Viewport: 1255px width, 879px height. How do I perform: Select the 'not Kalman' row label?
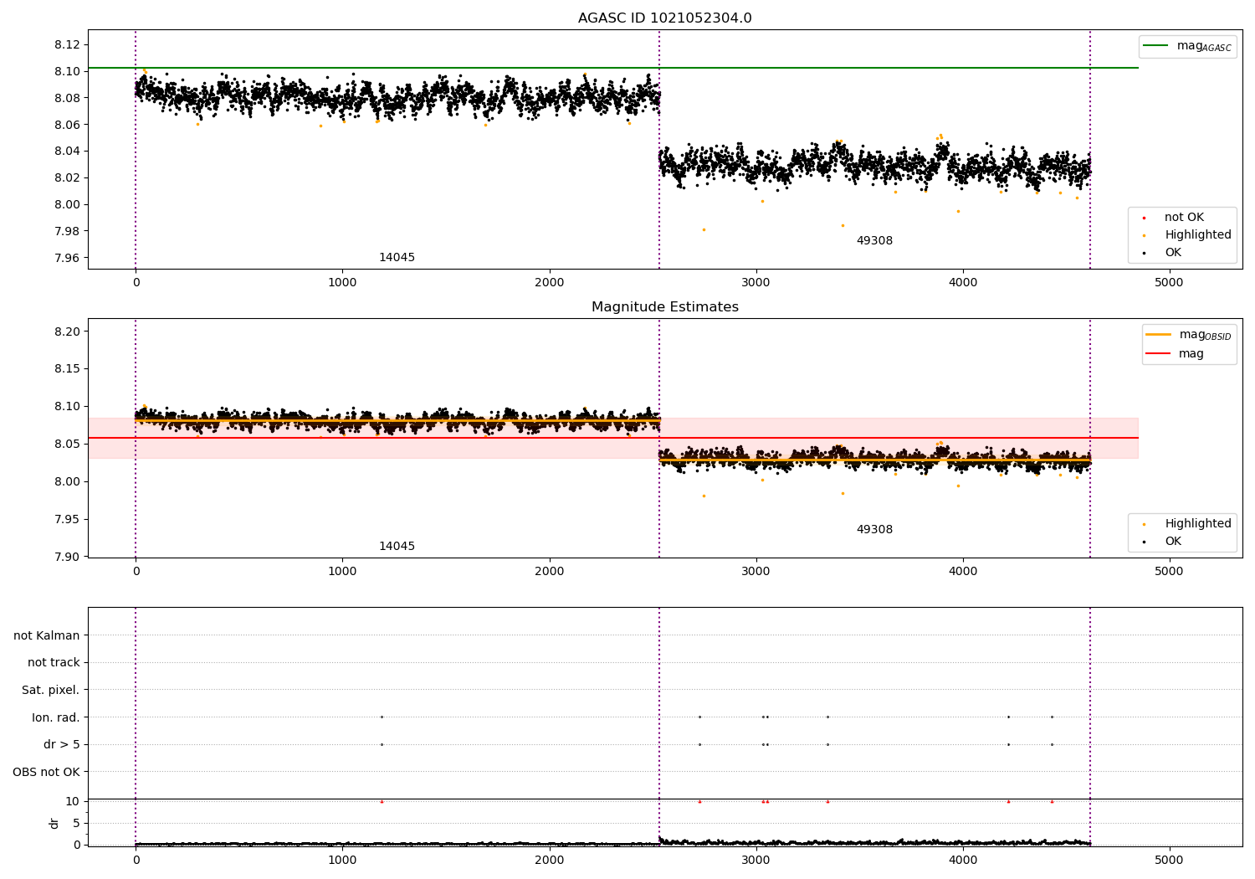[47, 635]
